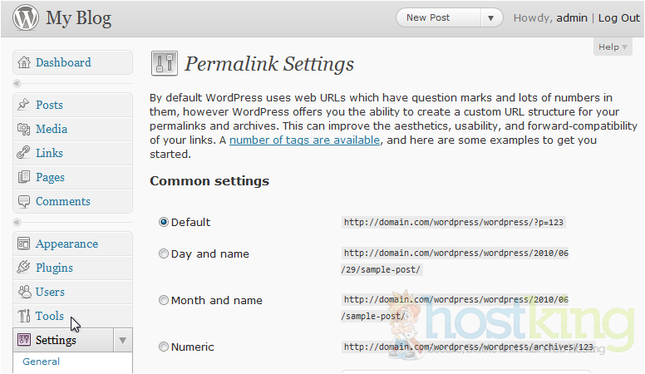Select the Numeric permalink radio button
This screenshot has width=645, height=374.
pyautogui.click(x=164, y=347)
